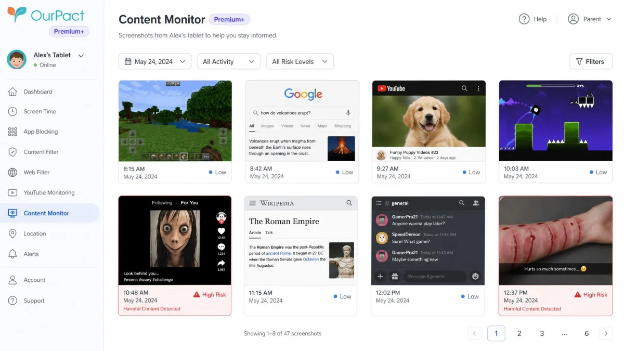Click the Low risk label at 11:15 AM

342,296
